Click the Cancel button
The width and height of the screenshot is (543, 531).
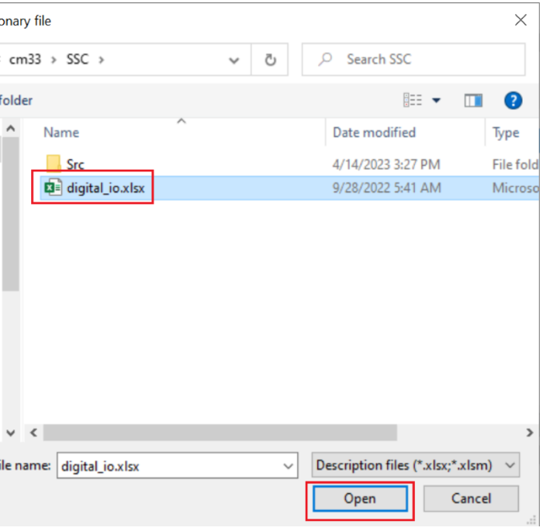point(470,498)
